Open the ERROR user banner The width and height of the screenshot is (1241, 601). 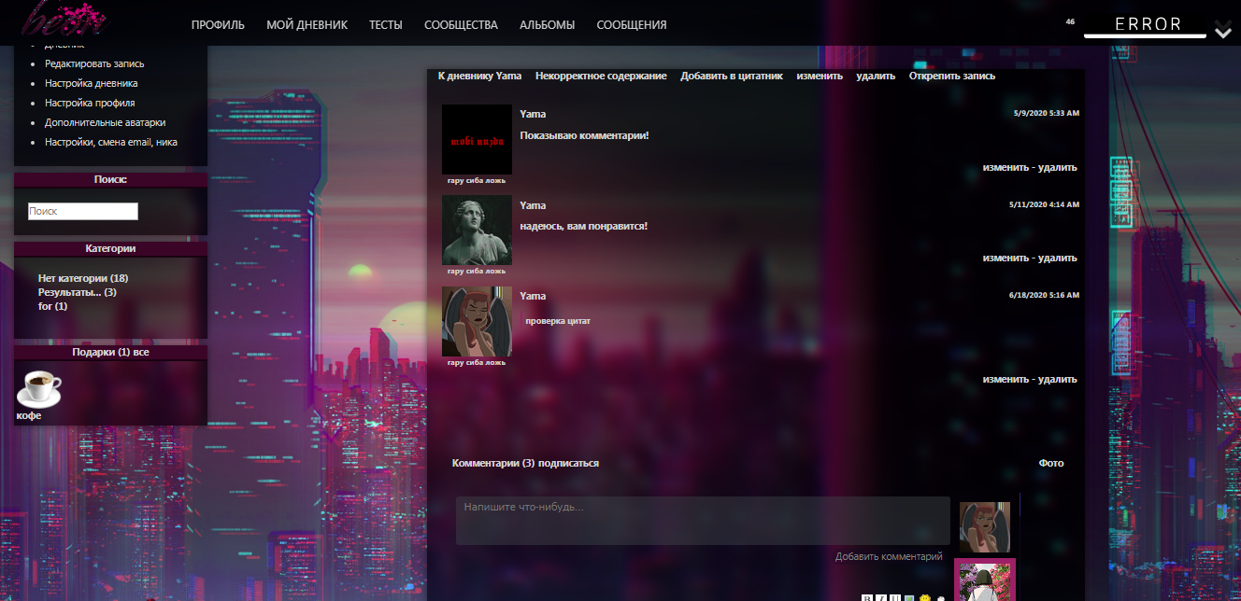(x=1148, y=25)
